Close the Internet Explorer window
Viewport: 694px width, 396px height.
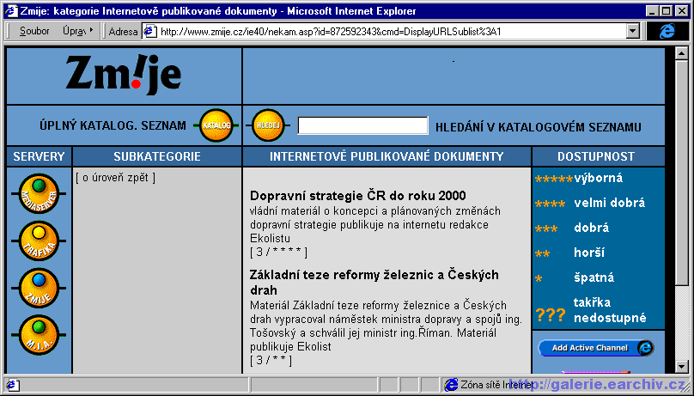(682, 11)
